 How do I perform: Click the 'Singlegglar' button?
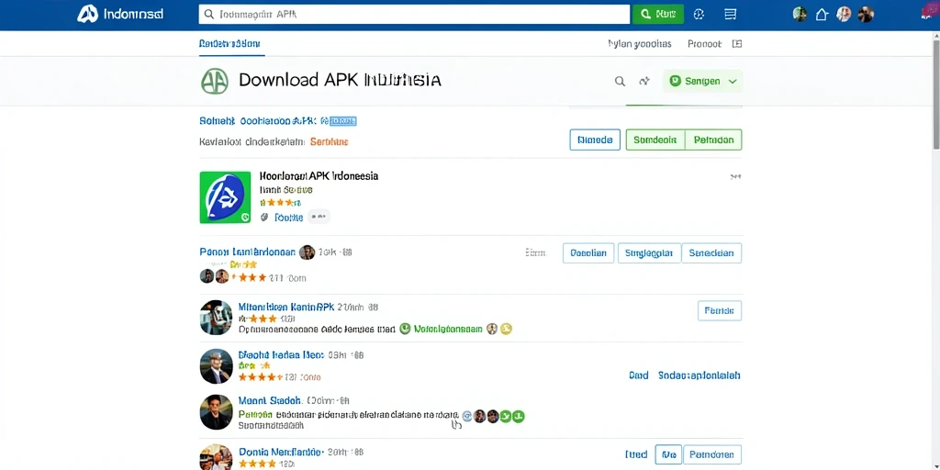click(649, 253)
